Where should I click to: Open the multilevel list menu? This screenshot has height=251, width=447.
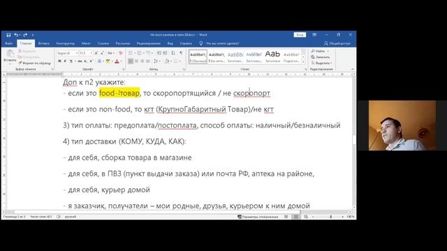(149, 53)
